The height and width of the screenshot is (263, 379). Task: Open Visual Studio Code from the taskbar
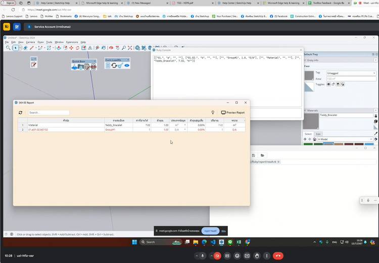213,242
